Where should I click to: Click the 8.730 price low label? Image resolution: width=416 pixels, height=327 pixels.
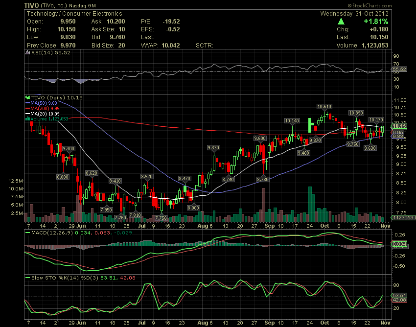point(263,180)
